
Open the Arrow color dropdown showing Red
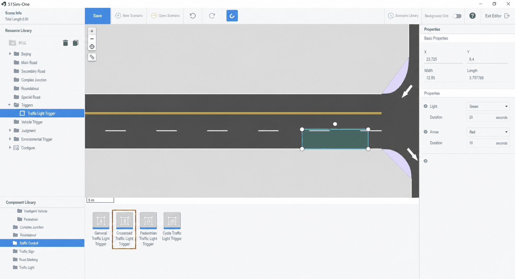point(488,132)
